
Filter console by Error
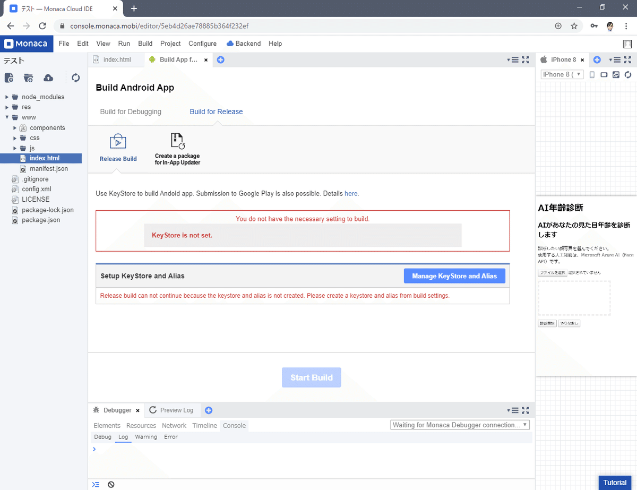[x=171, y=437]
